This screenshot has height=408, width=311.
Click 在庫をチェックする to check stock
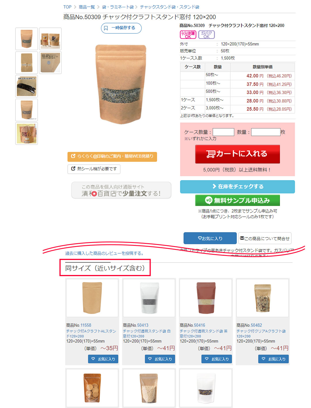pos(238,186)
